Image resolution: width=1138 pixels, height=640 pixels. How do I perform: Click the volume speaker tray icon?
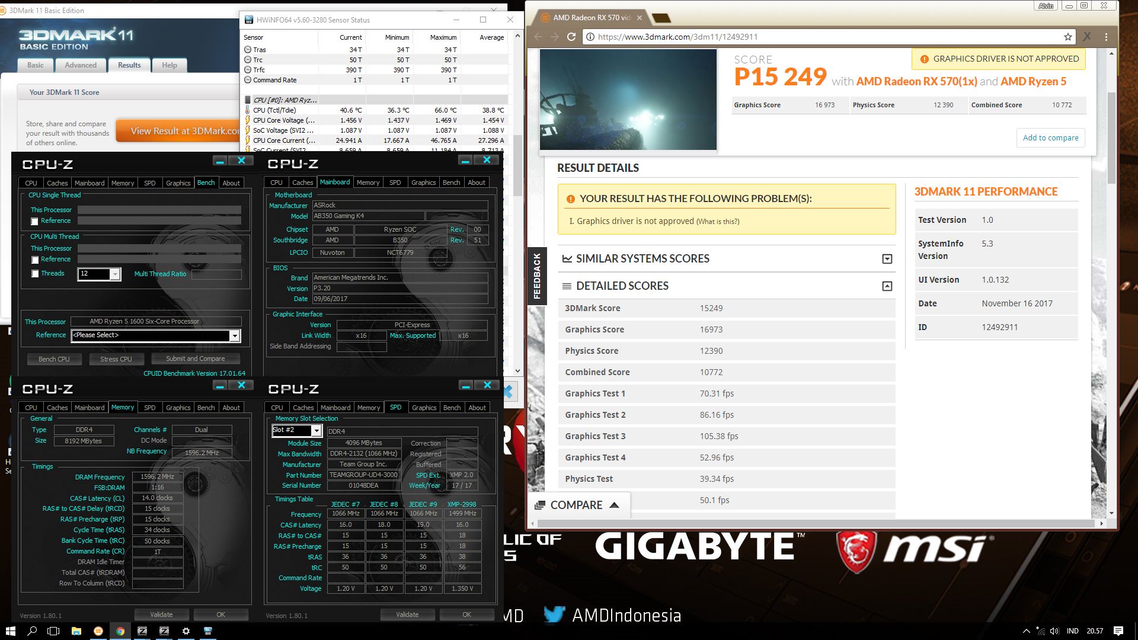tap(1054, 631)
